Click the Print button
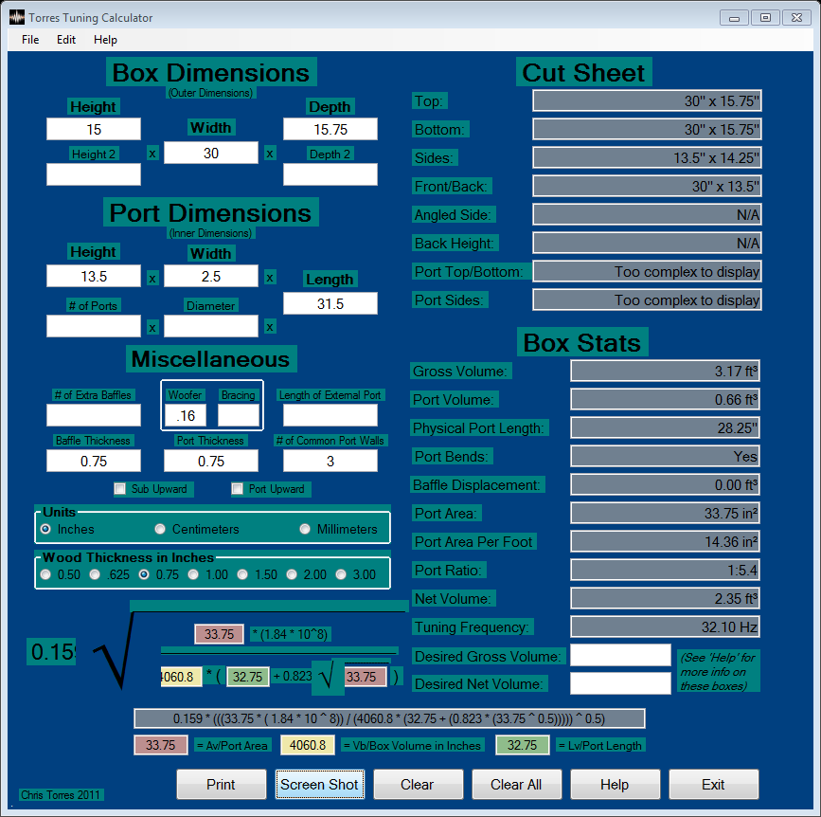 click(221, 785)
